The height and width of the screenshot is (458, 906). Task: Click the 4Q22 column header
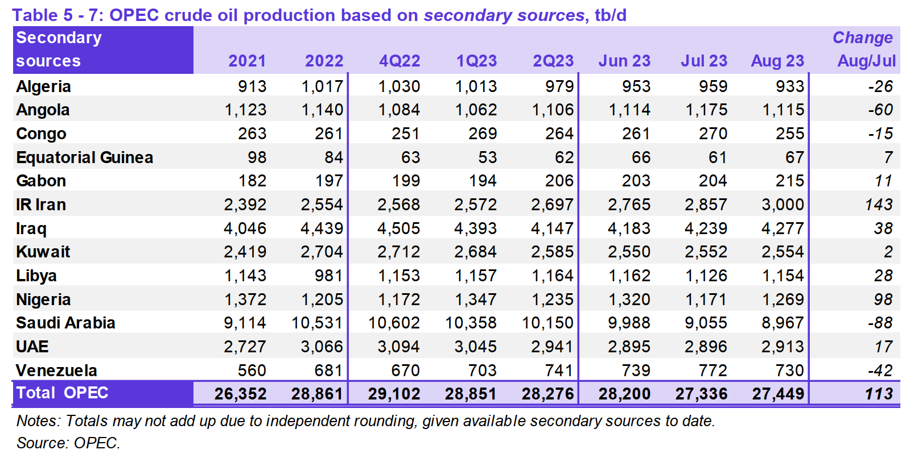(x=400, y=61)
